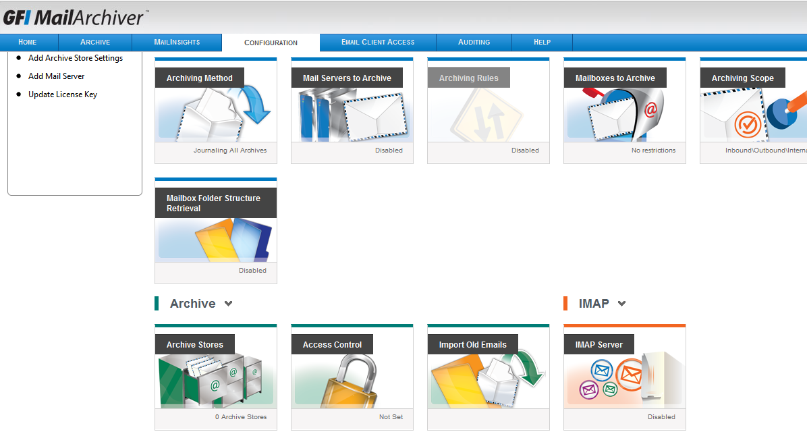This screenshot has width=807, height=436.
Task: Click the 'No restrictions' status text
Action: tap(654, 151)
